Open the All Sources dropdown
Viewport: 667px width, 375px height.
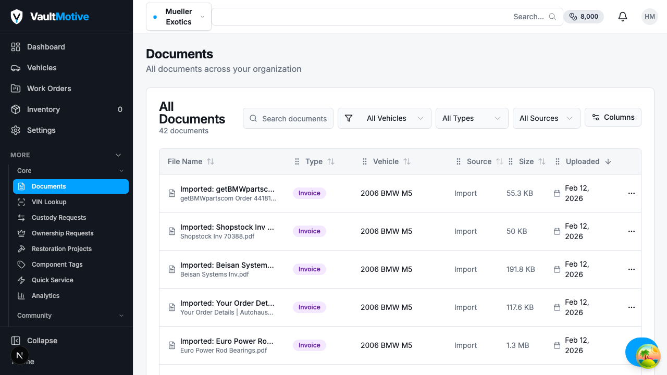[547, 118]
